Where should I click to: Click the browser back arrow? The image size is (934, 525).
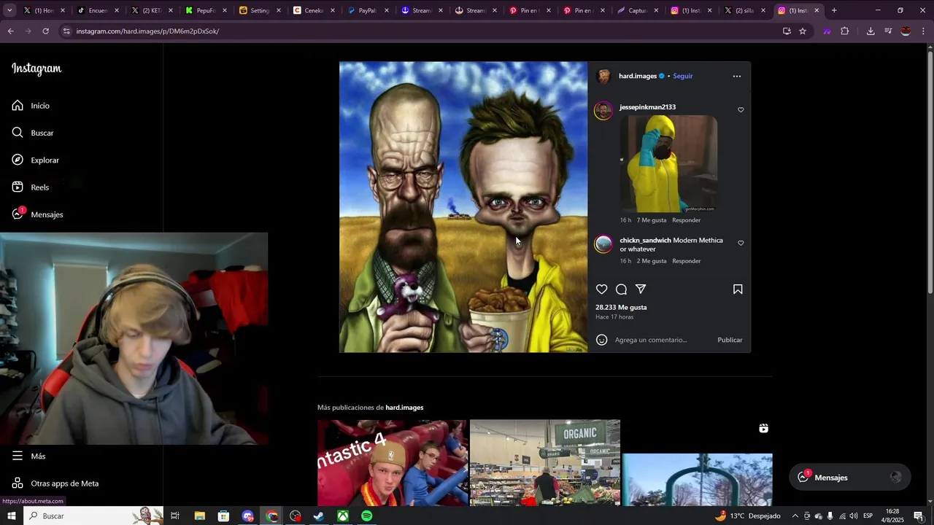10,31
